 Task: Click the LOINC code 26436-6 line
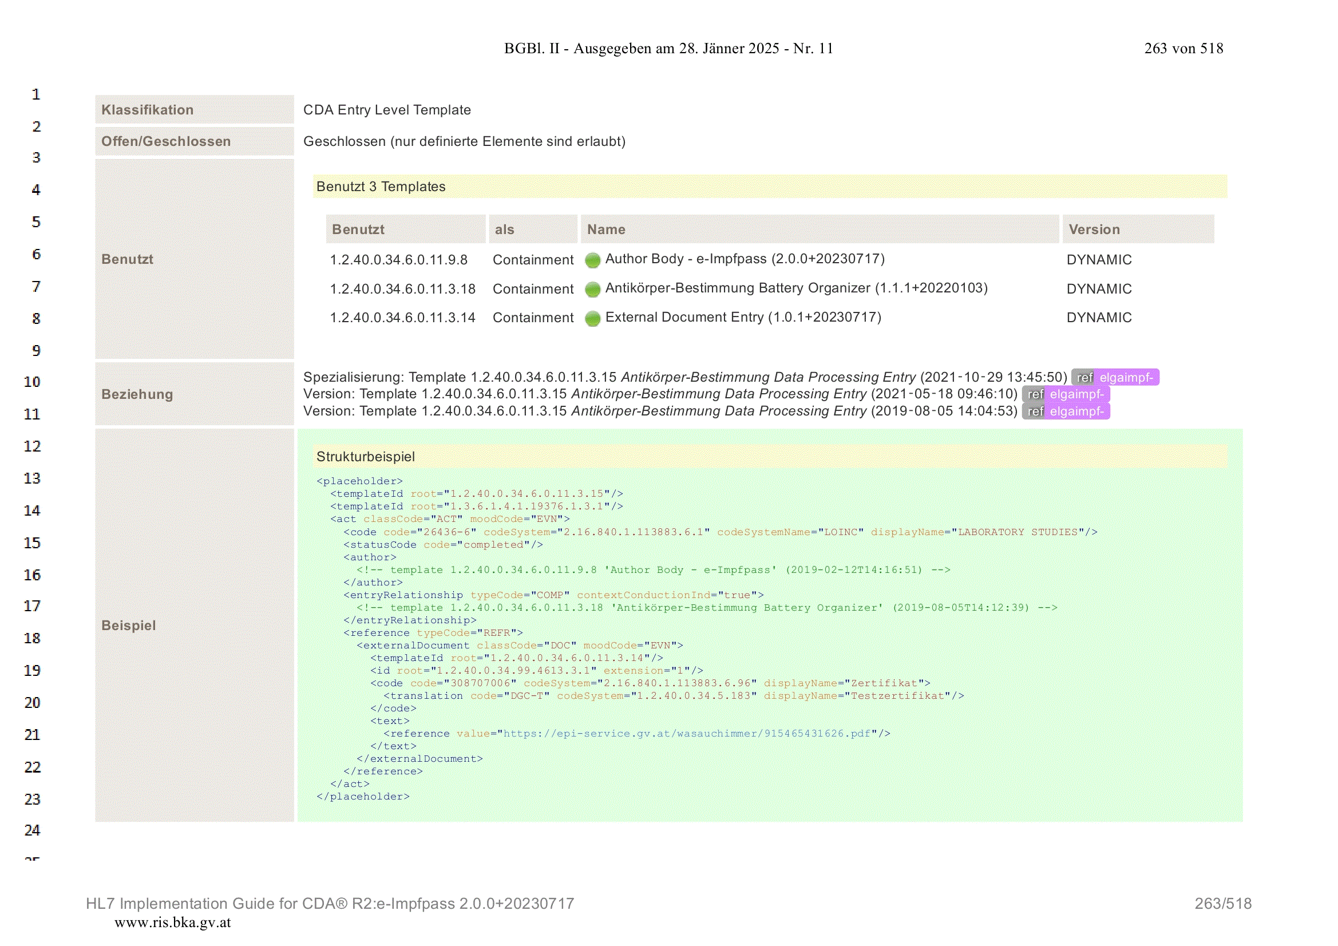pyautogui.click(x=721, y=532)
